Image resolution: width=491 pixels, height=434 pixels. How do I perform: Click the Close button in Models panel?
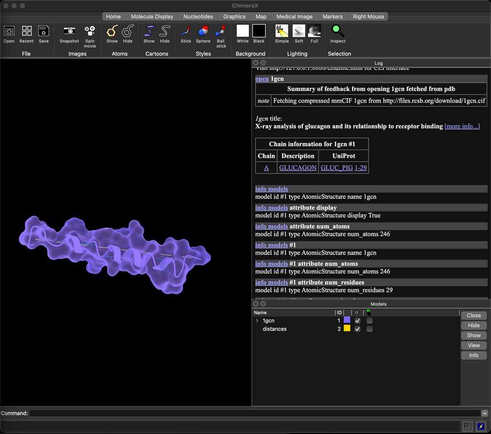[x=473, y=315]
